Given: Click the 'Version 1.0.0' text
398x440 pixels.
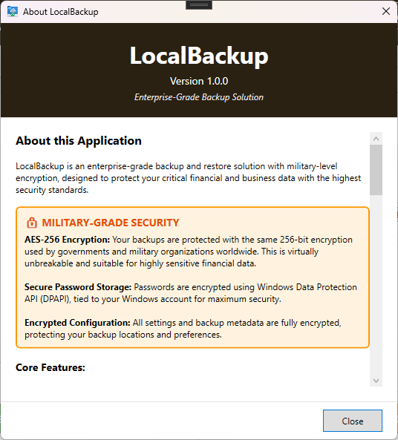Looking at the screenshot, I should 199,82.
